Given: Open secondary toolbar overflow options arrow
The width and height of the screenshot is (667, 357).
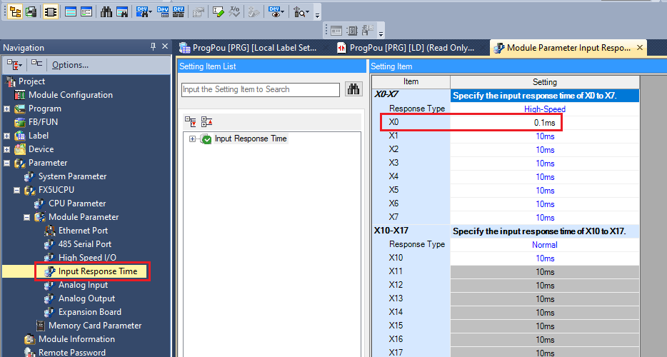Looking at the screenshot, I should tap(381, 33).
